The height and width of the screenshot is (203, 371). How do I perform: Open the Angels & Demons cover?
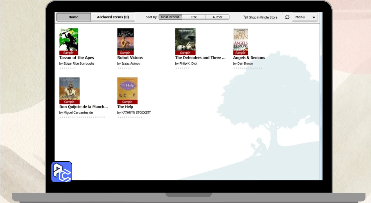click(241, 41)
